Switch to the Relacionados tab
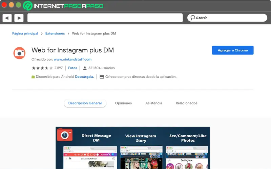 [x=187, y=103]
